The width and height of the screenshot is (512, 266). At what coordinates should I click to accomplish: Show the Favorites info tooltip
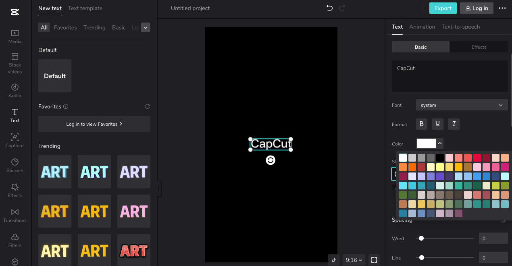coord(66,106)
